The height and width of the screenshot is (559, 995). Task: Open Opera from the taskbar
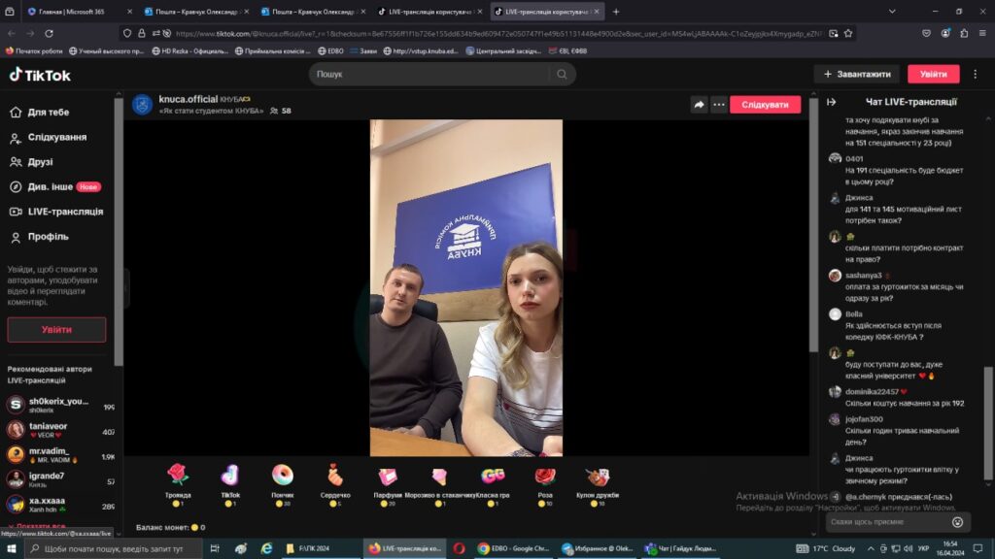click(x=459, y=548)
